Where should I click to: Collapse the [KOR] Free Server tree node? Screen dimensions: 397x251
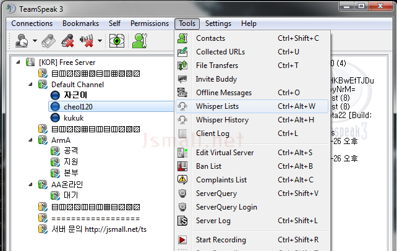point(18,62)
